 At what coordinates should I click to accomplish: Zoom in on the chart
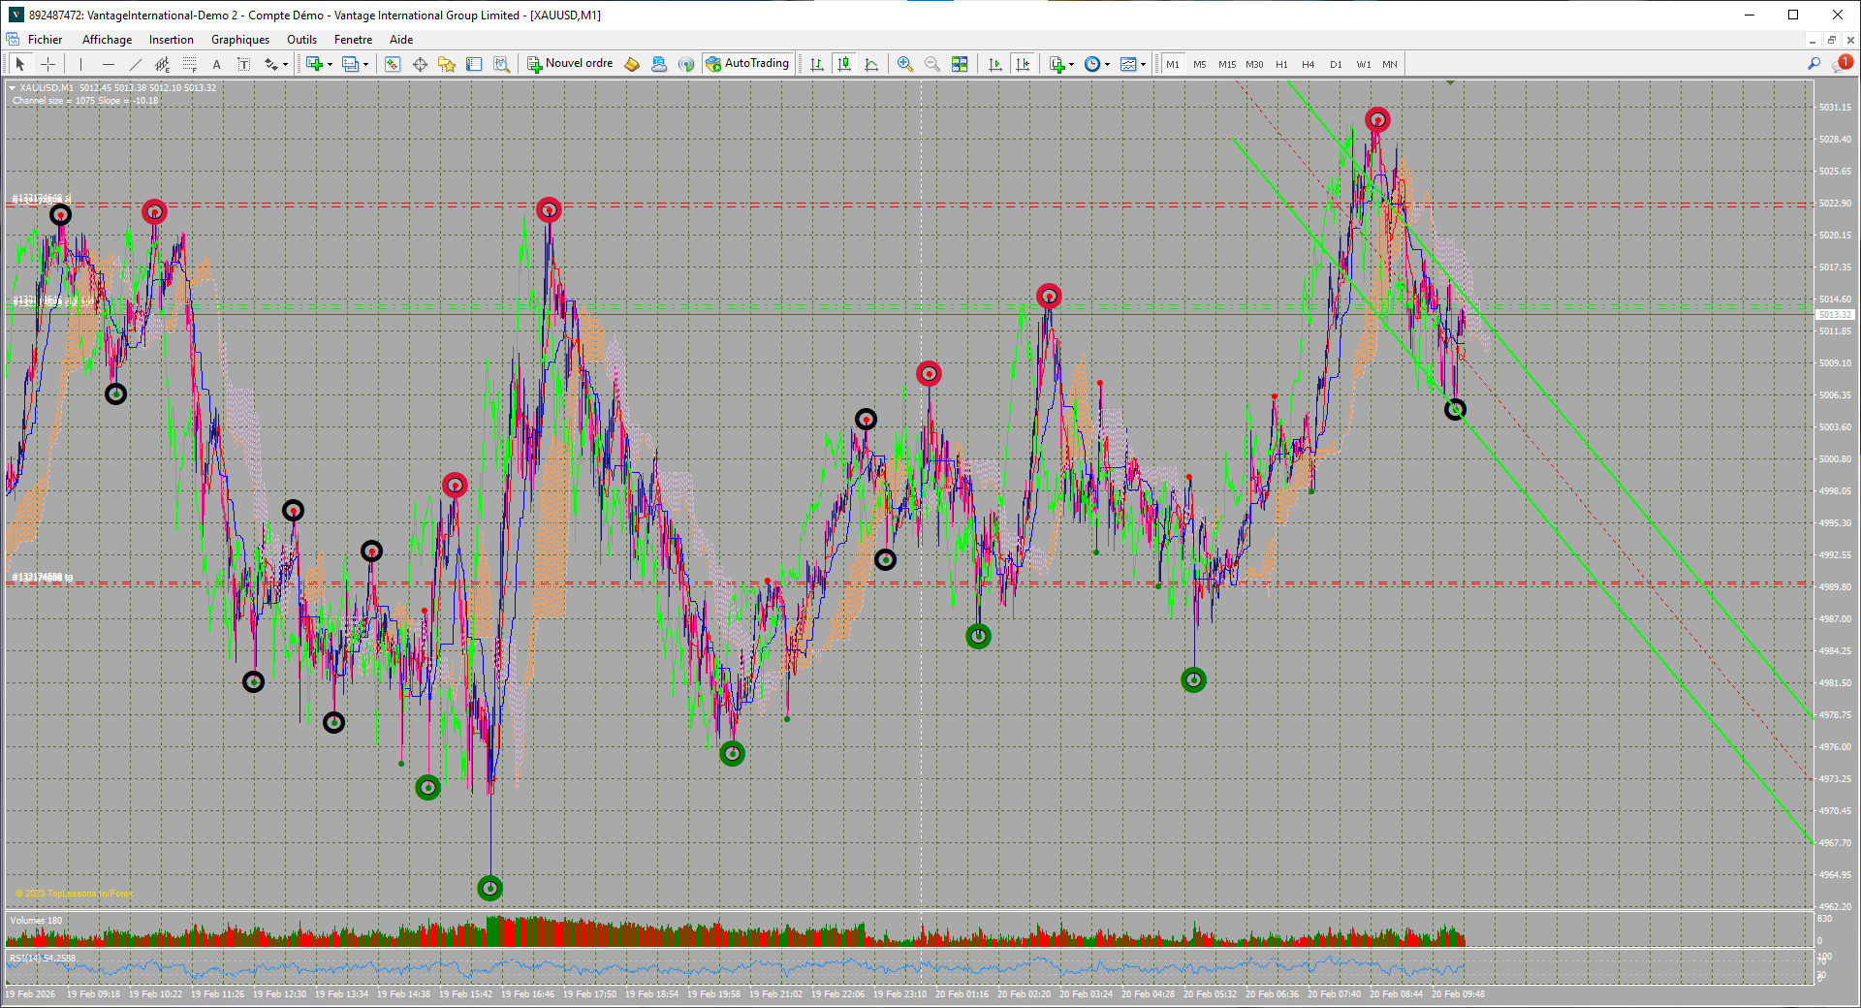click(x=904, y=64)
